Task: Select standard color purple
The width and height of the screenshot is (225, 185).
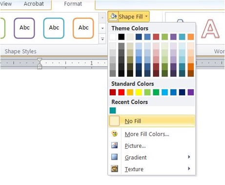Action: tap(191, 92)
